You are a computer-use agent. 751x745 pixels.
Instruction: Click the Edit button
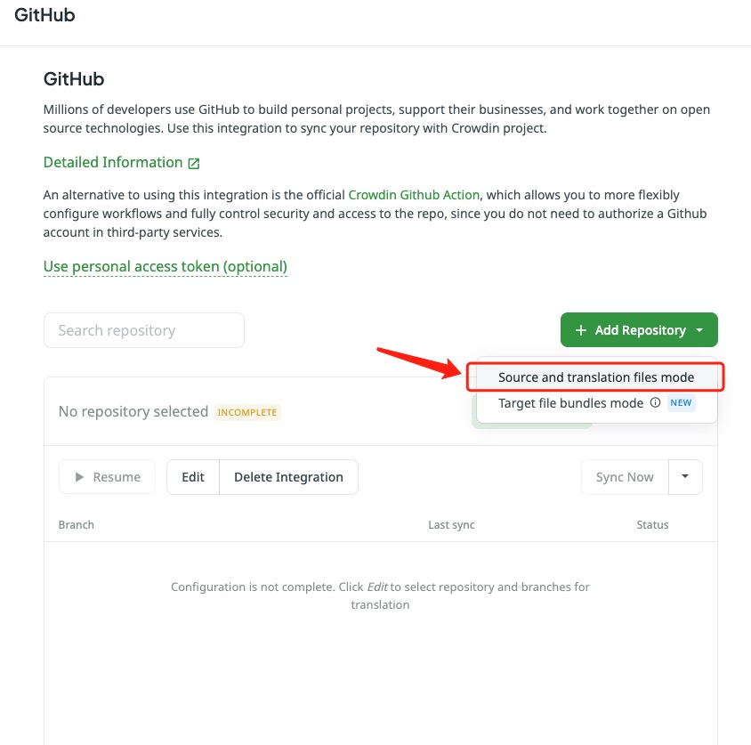click(193, 477)
